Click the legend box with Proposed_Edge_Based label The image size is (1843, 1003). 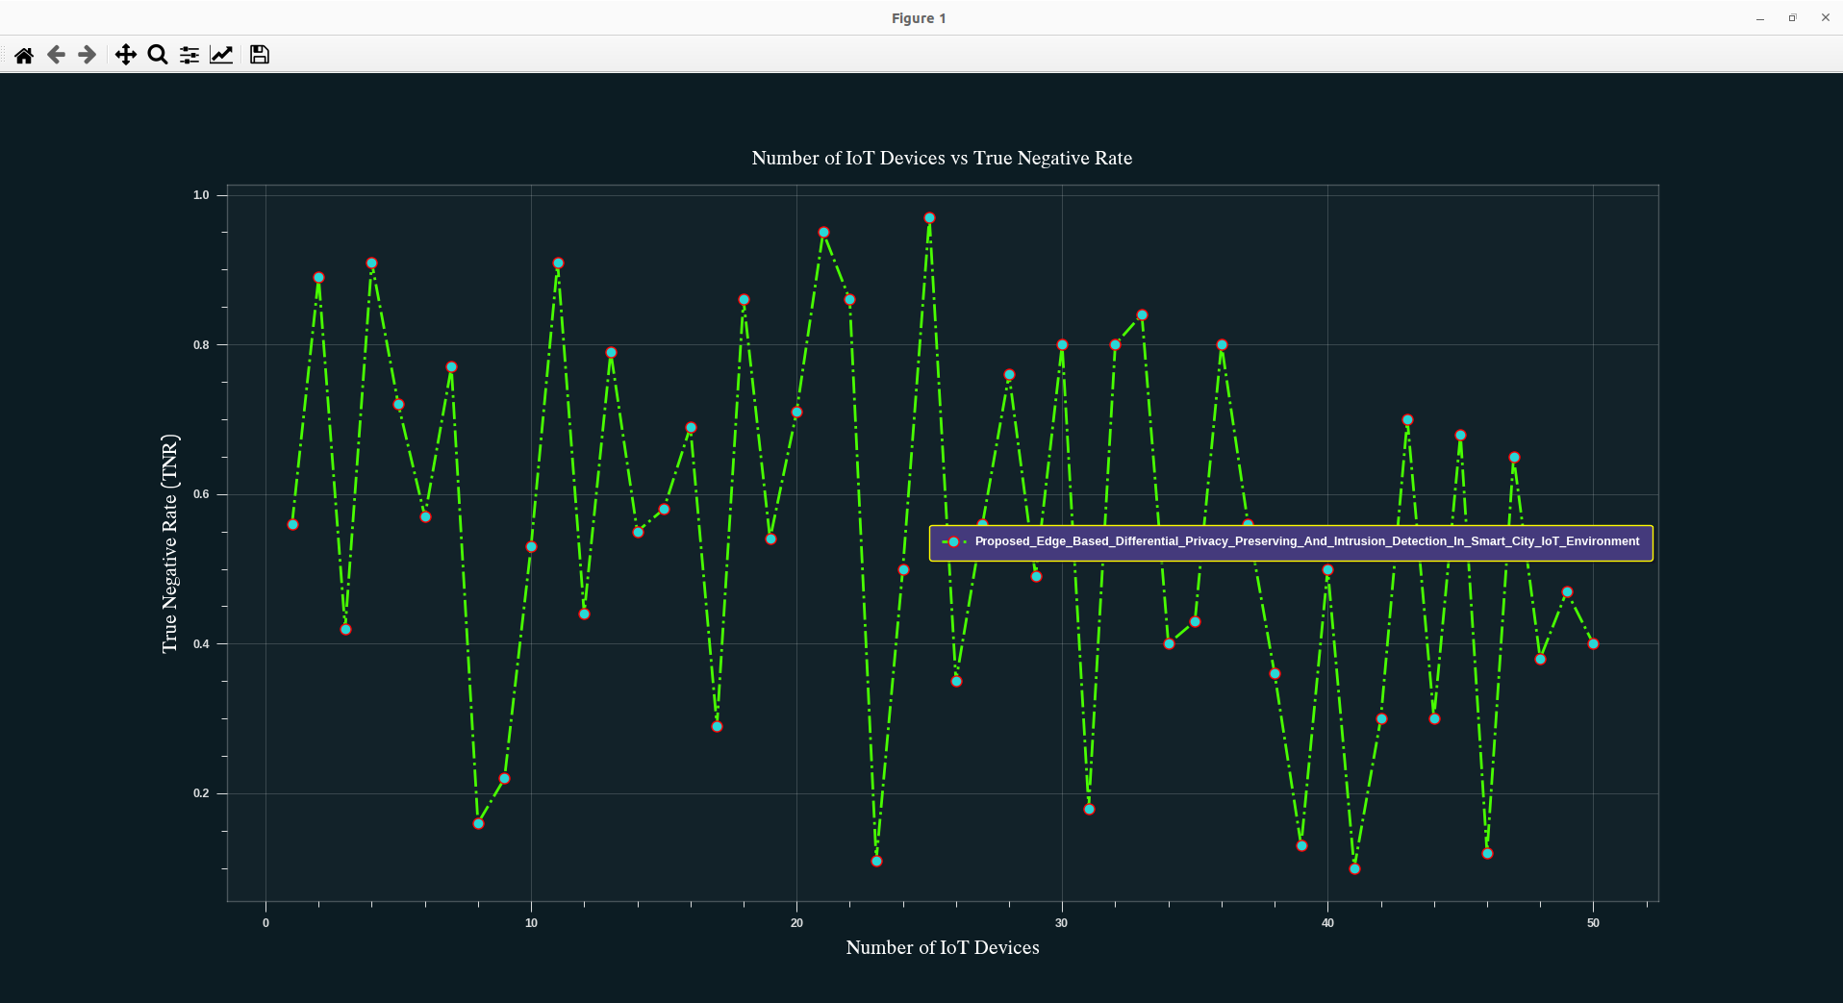1291,542
